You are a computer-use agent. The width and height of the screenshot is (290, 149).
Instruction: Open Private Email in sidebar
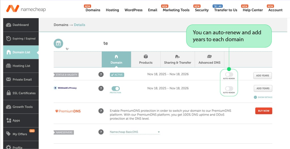(x=21, y=79)
